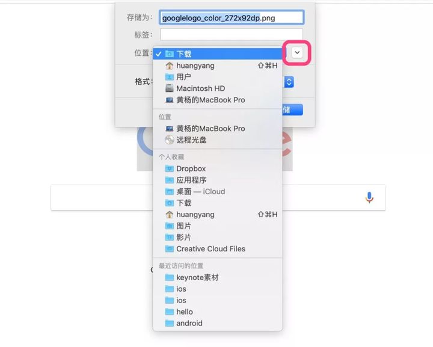433x347 pixels.
Task: Click the microphone voice search icon
Action: click(369, 197)
